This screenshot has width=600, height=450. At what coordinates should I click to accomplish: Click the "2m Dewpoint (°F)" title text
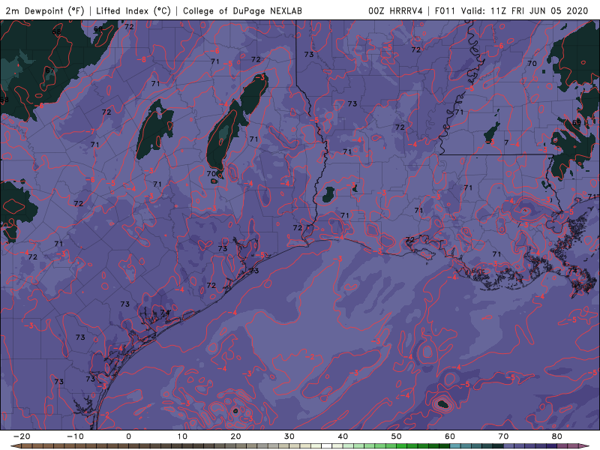(x=45, y=10)
